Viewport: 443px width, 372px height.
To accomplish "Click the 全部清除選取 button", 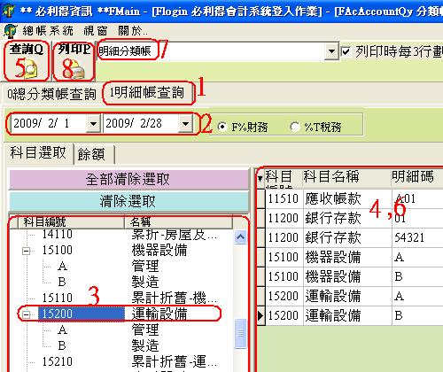I will click(128, 179).
